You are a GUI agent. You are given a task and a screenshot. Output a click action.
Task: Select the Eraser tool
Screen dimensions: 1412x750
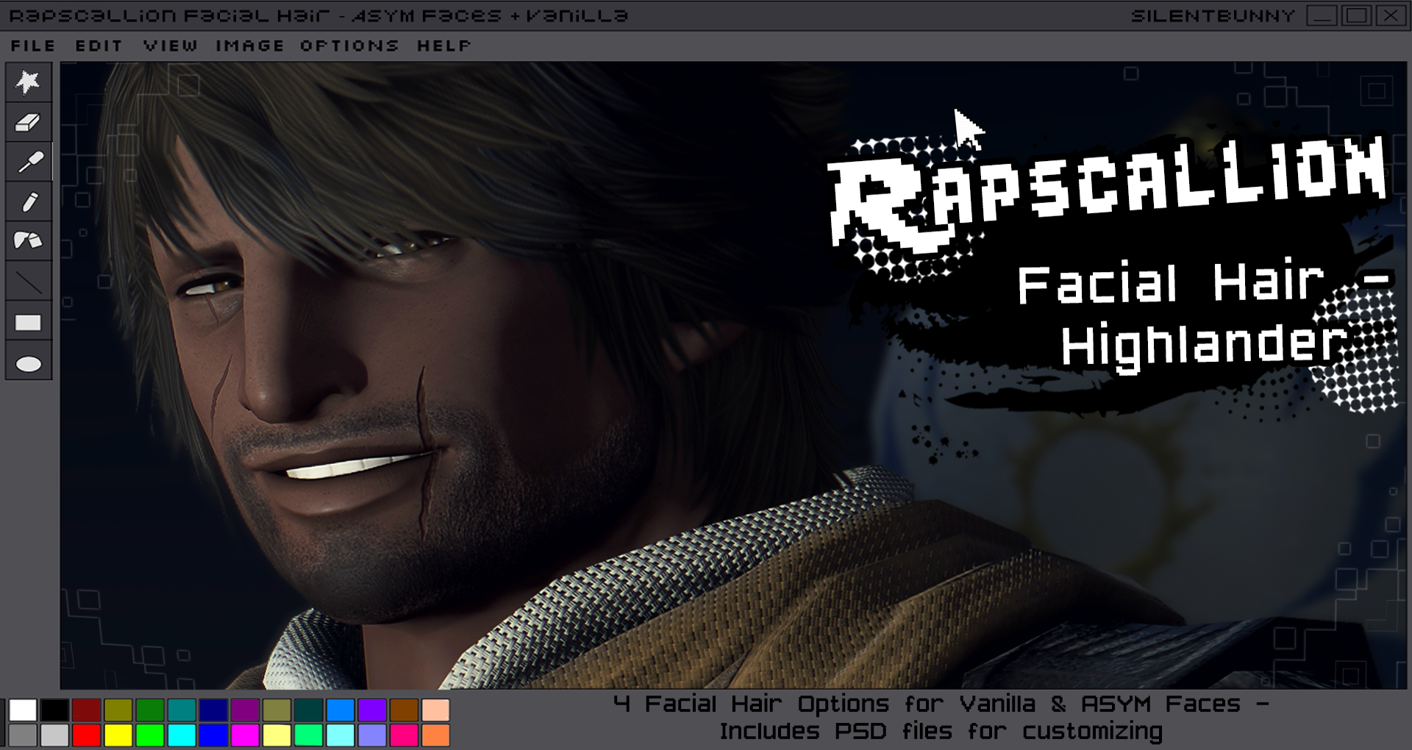point(28,122)
